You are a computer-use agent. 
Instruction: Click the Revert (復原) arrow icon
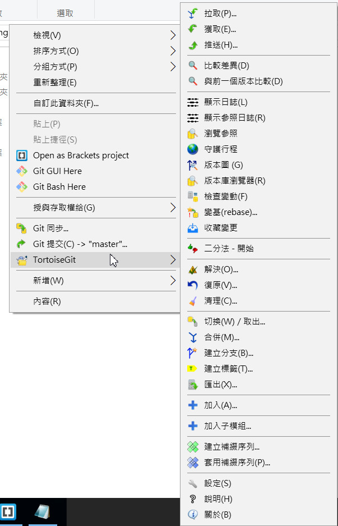(x=193, y=285)
